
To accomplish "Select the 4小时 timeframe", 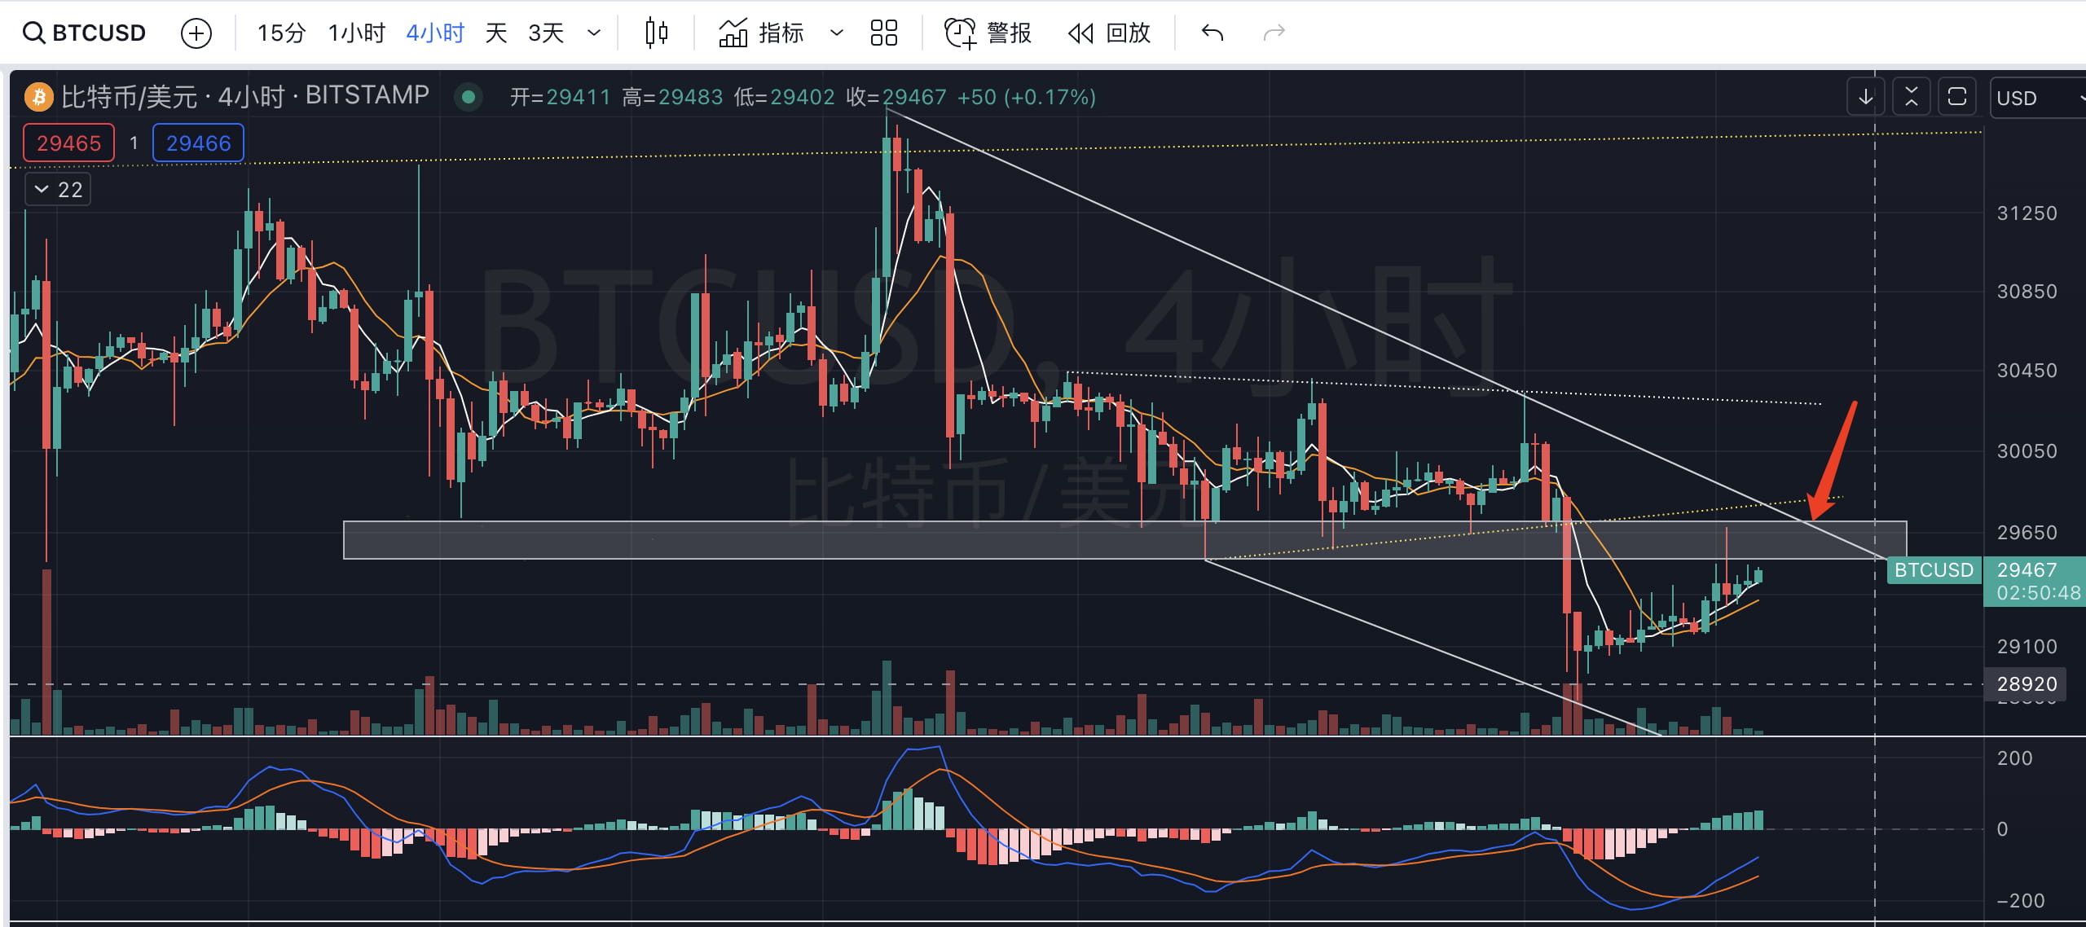I will click(435, 33).
